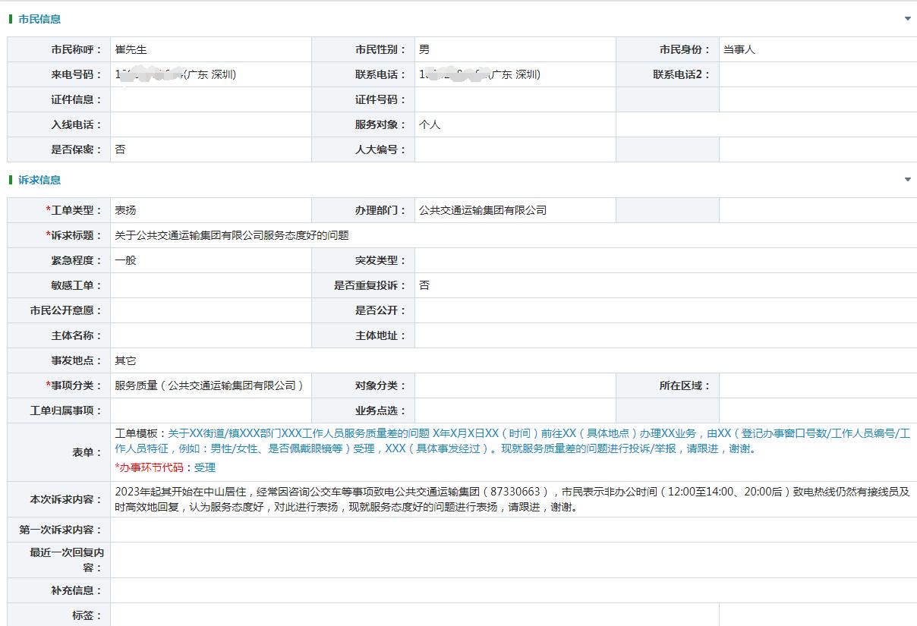Click the empty 证件号码 field

coord(515,99)
